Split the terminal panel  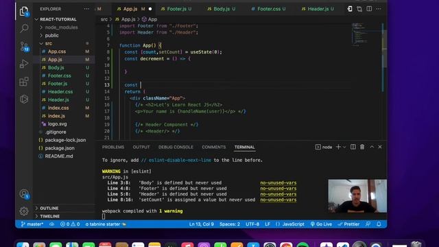click(353, 147)
